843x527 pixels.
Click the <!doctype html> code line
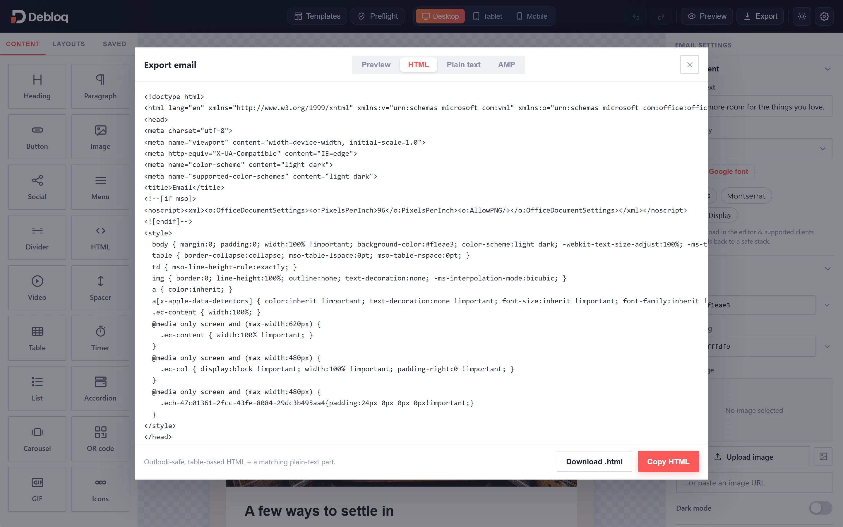(174, 97)
